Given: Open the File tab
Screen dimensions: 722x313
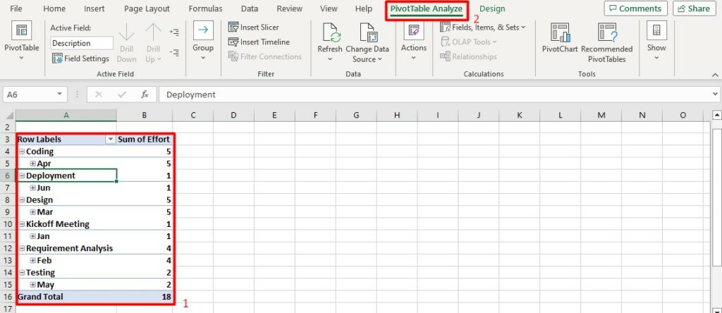Looking at the screenshot, I should coord(16,8).
